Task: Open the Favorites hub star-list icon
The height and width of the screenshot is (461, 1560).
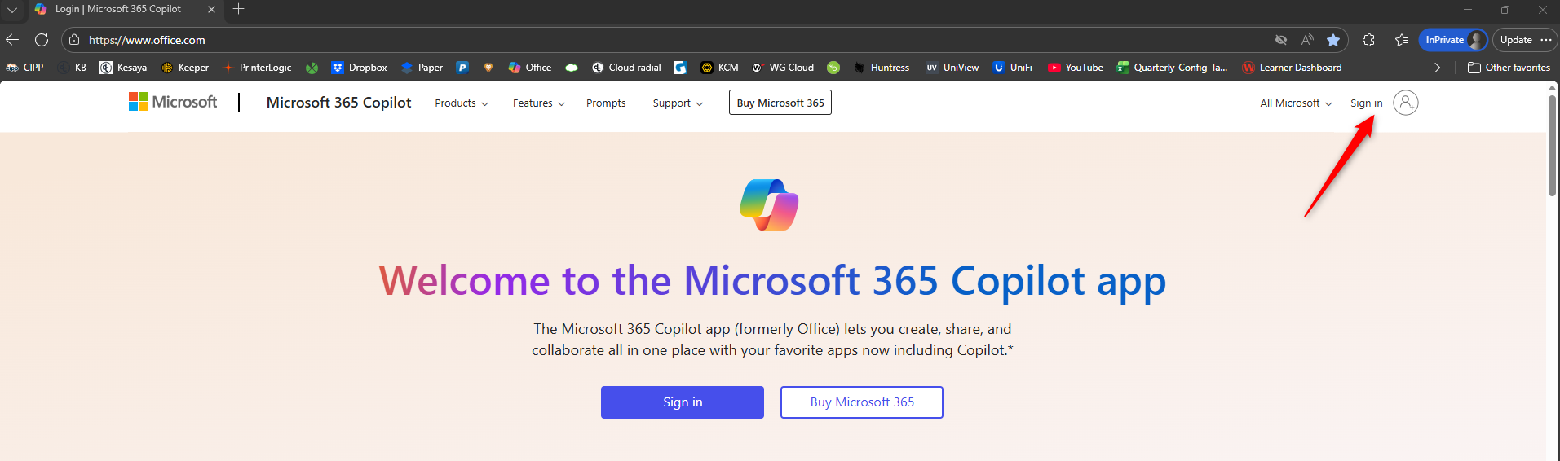Action: point(1402,40)
